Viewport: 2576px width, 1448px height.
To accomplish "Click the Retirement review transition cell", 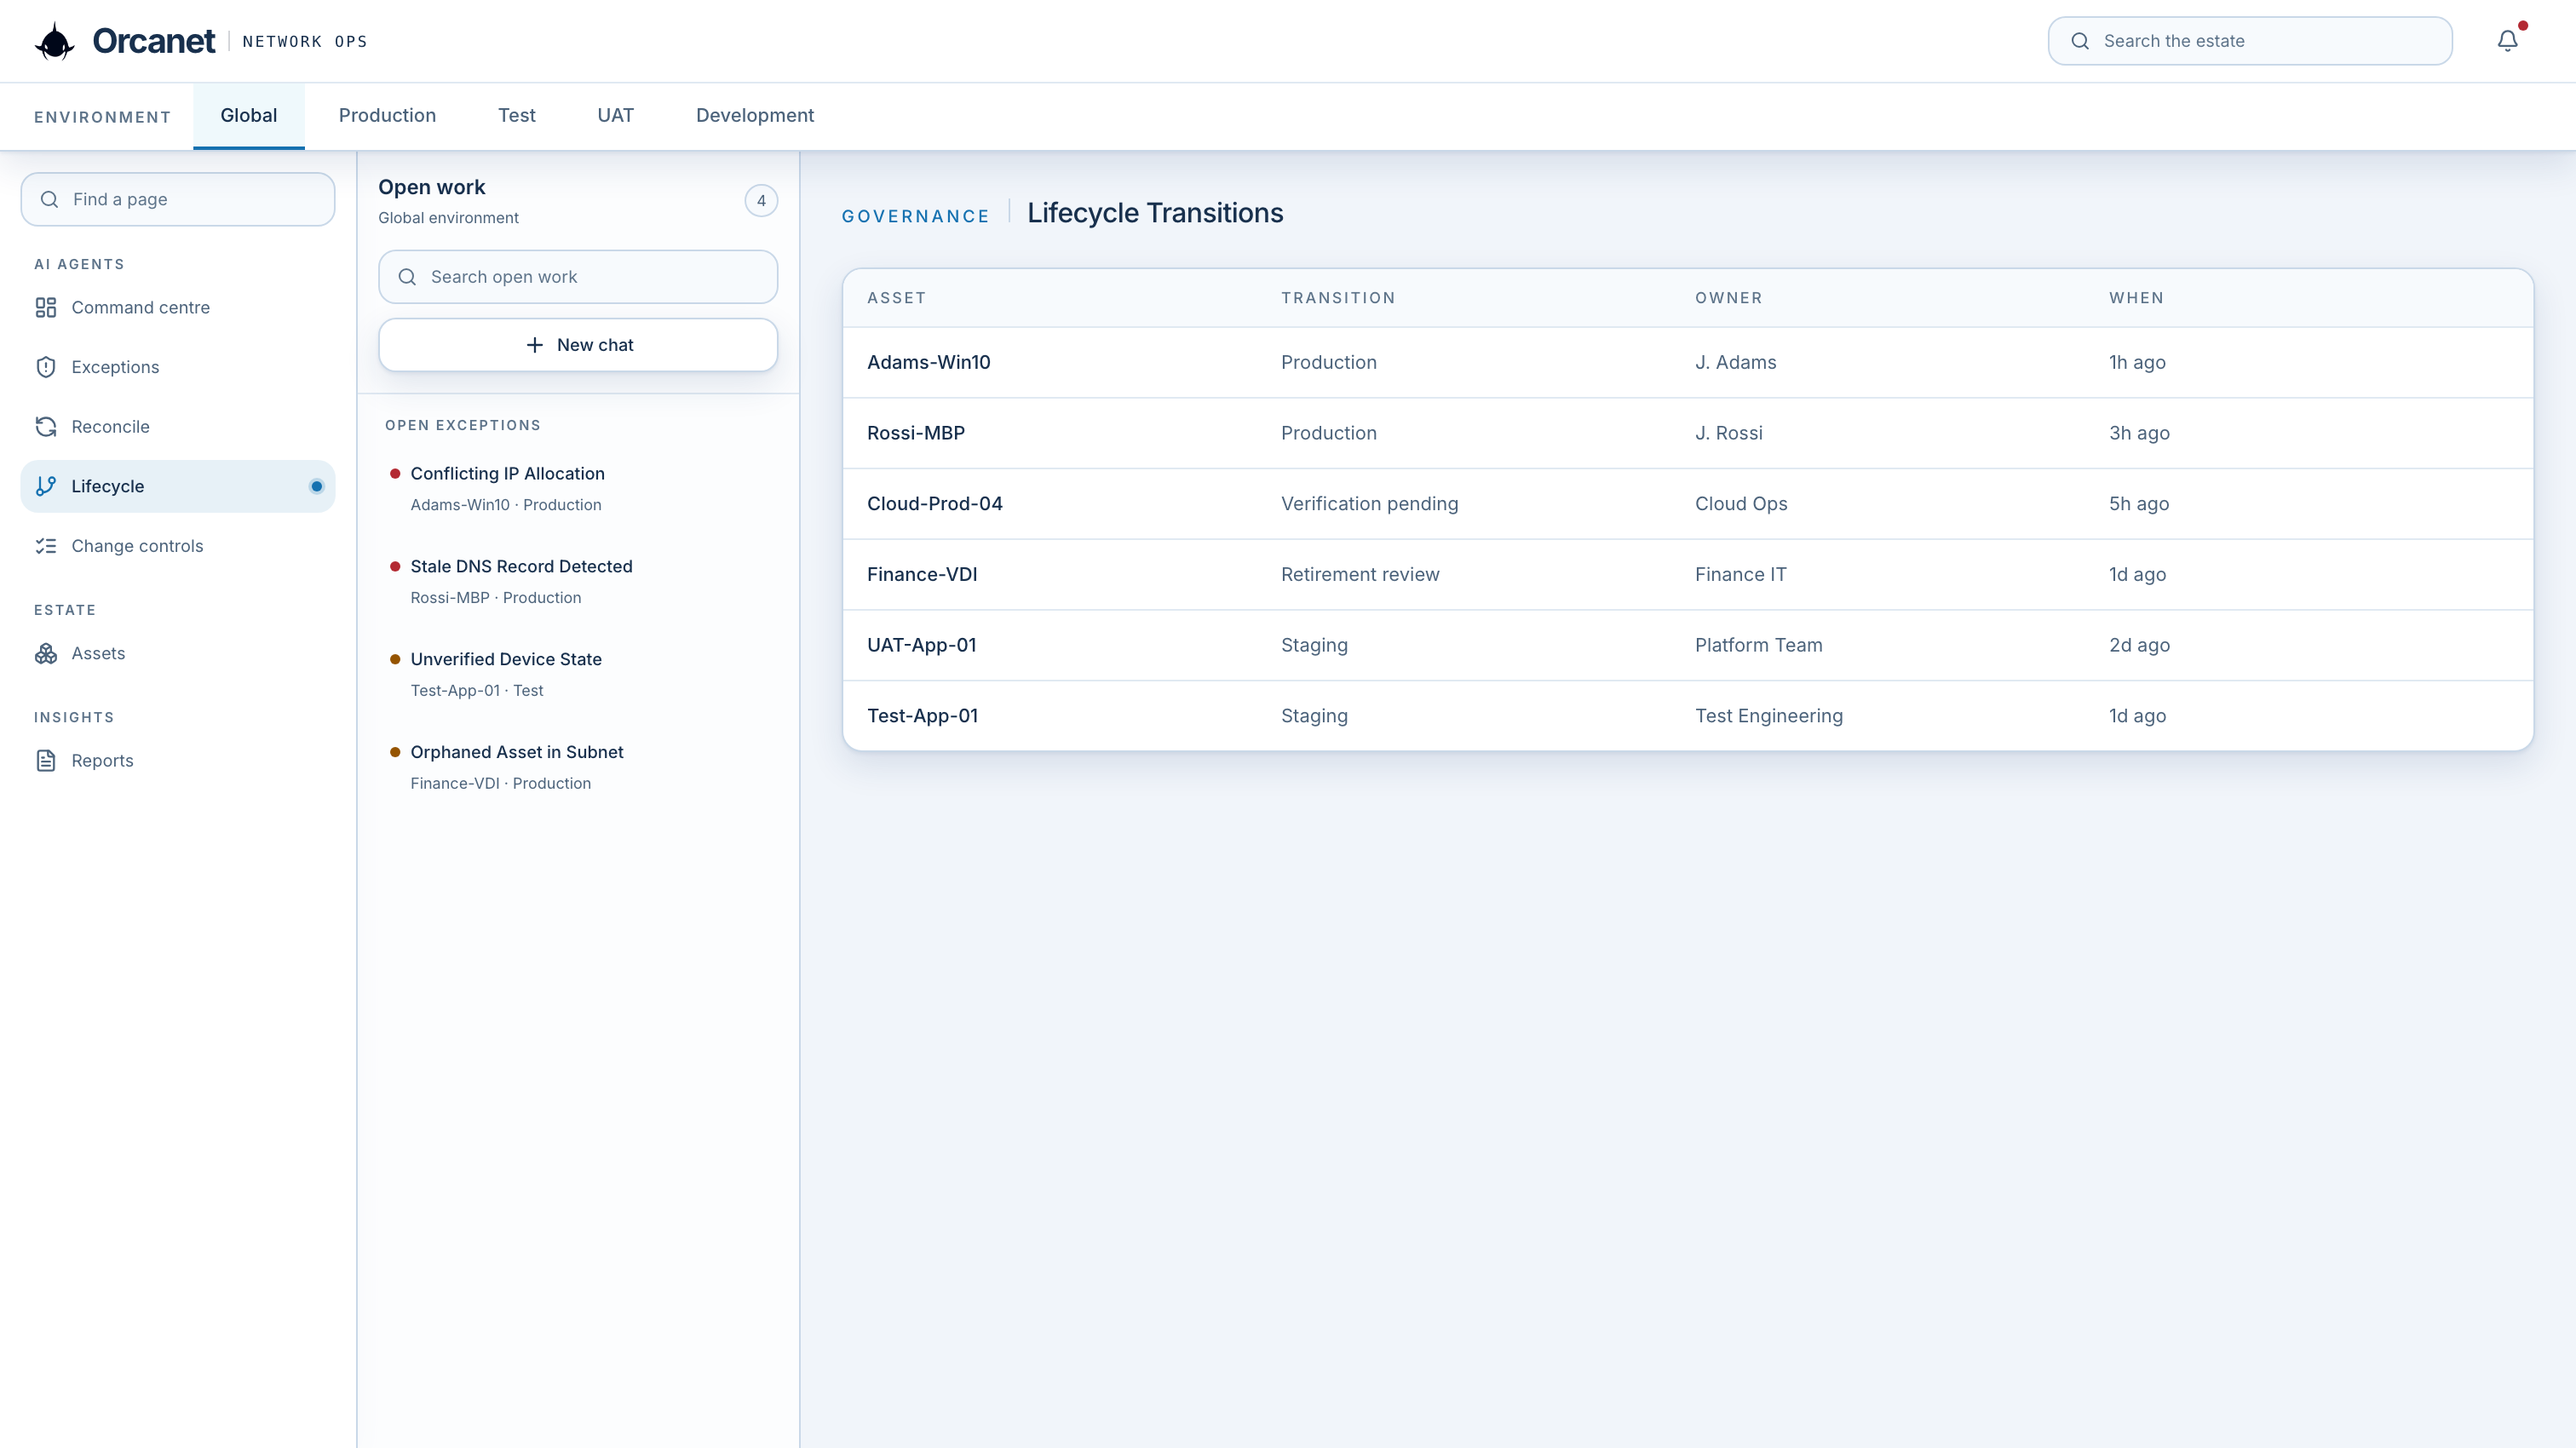I will click(1360, 575).
